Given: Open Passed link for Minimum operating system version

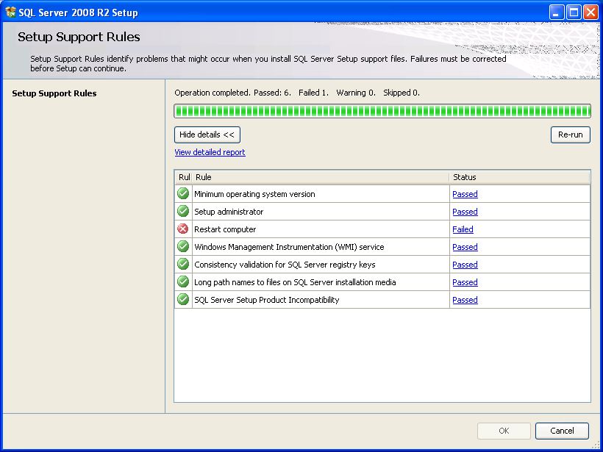Looking at the screenshot, I should tap(465, 194).
